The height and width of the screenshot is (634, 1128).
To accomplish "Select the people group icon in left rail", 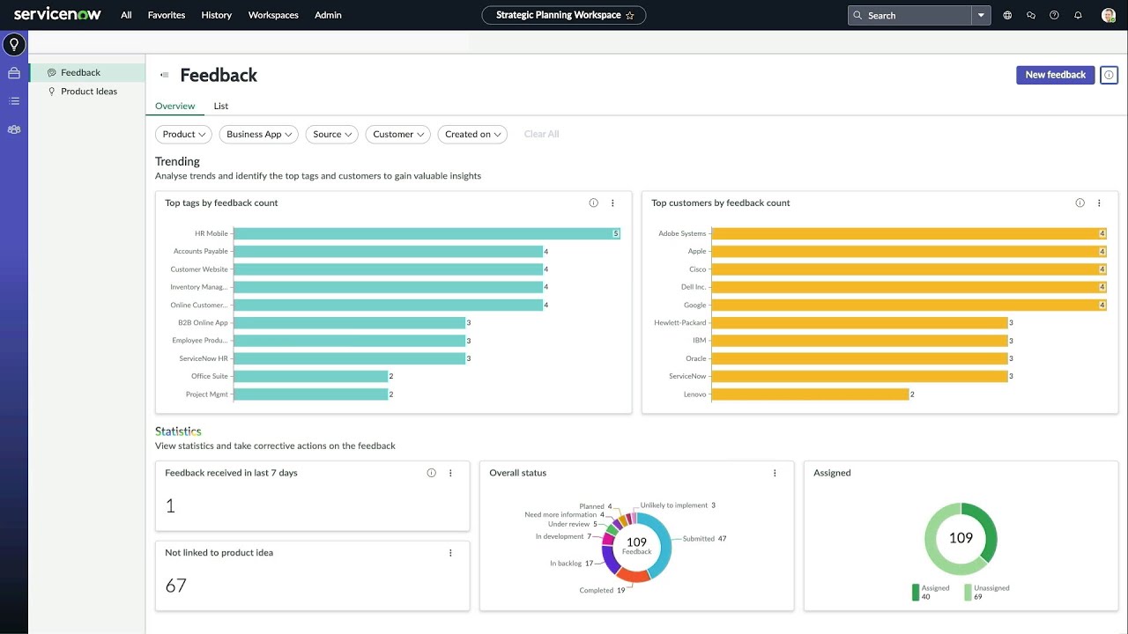I will click(x=14, y=129).
